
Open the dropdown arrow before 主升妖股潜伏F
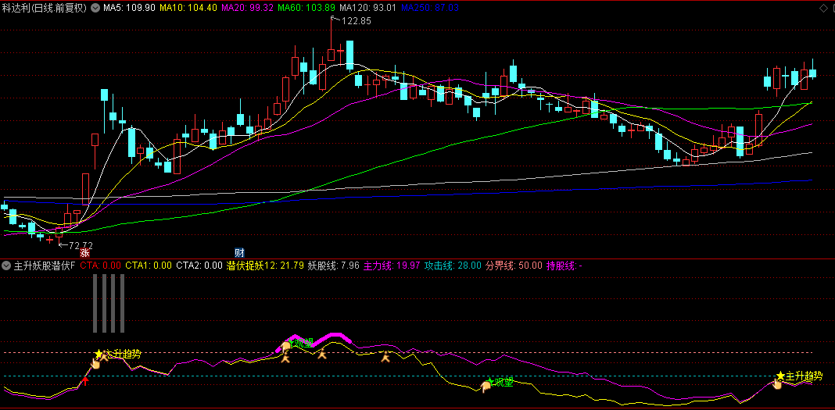pos(6,265)
